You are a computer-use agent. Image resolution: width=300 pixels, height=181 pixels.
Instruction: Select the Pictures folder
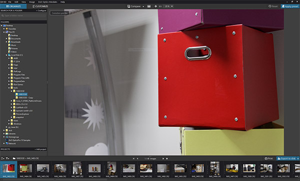[x=13, y=48]
